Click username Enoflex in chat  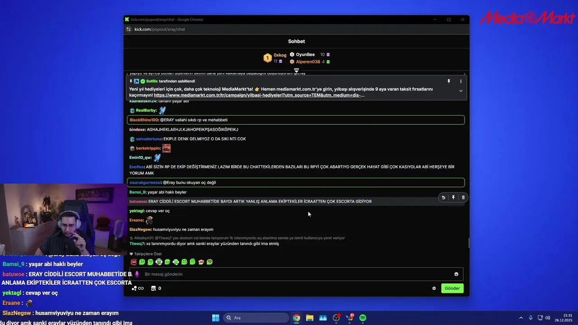137,167
